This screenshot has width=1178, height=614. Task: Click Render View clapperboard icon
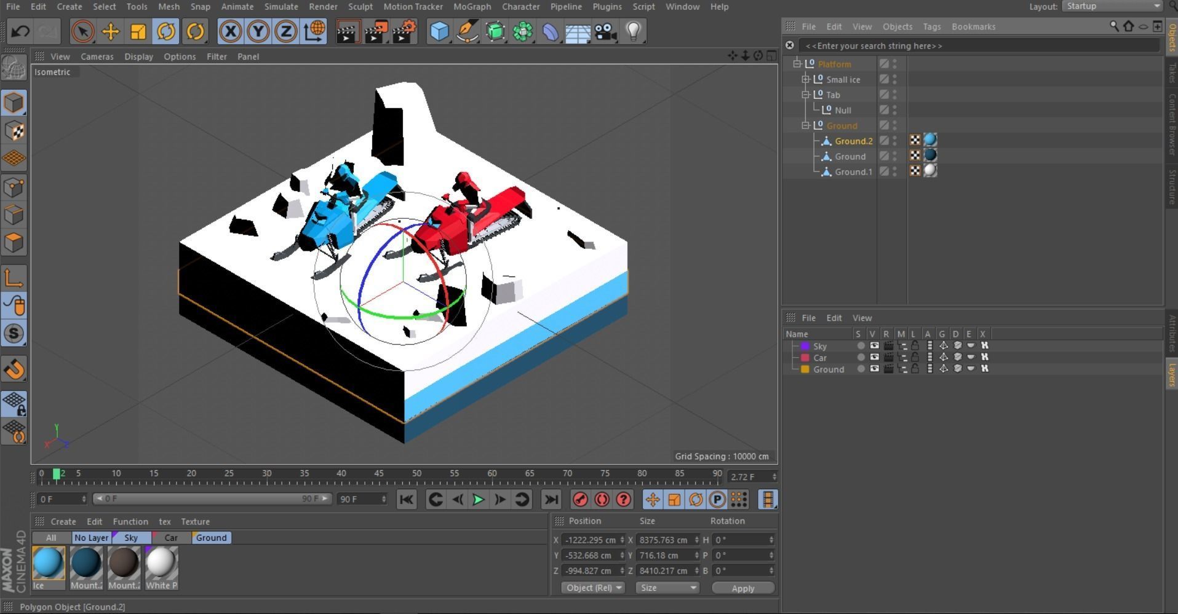coord(348,31)
